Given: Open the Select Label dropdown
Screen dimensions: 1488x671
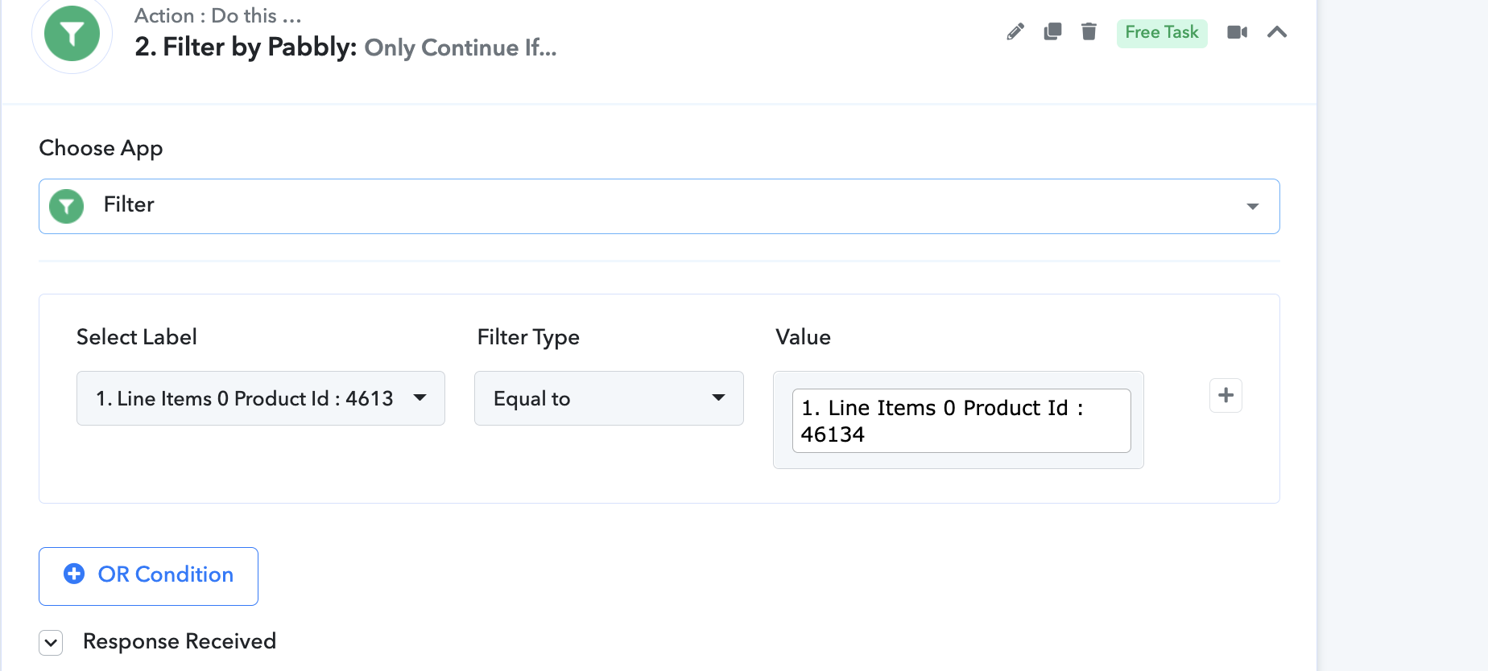Looking at the screenshot, I should [260, 398].
